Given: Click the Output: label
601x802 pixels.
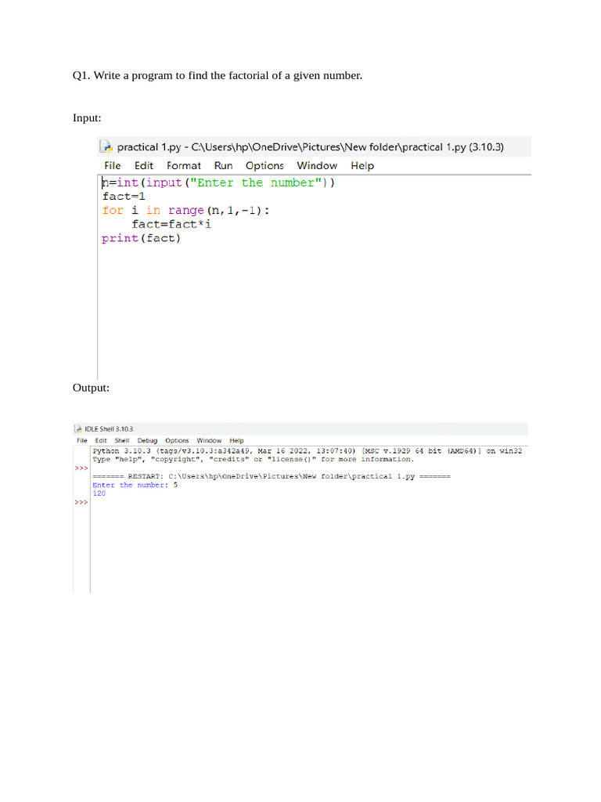Looking at the screenshot, I should click(x=91, y=388).
